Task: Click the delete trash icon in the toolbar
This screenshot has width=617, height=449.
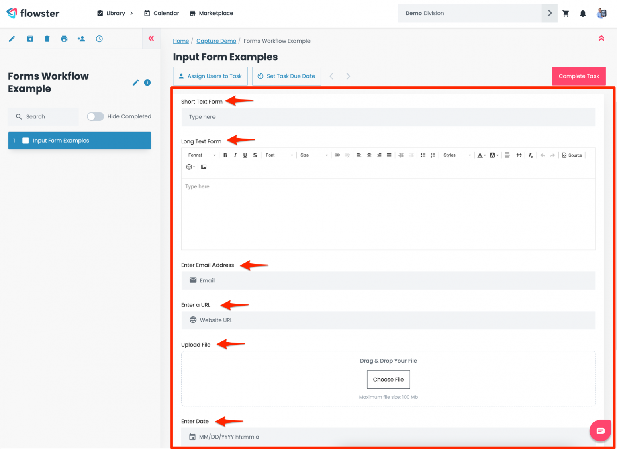Action: 47,39
